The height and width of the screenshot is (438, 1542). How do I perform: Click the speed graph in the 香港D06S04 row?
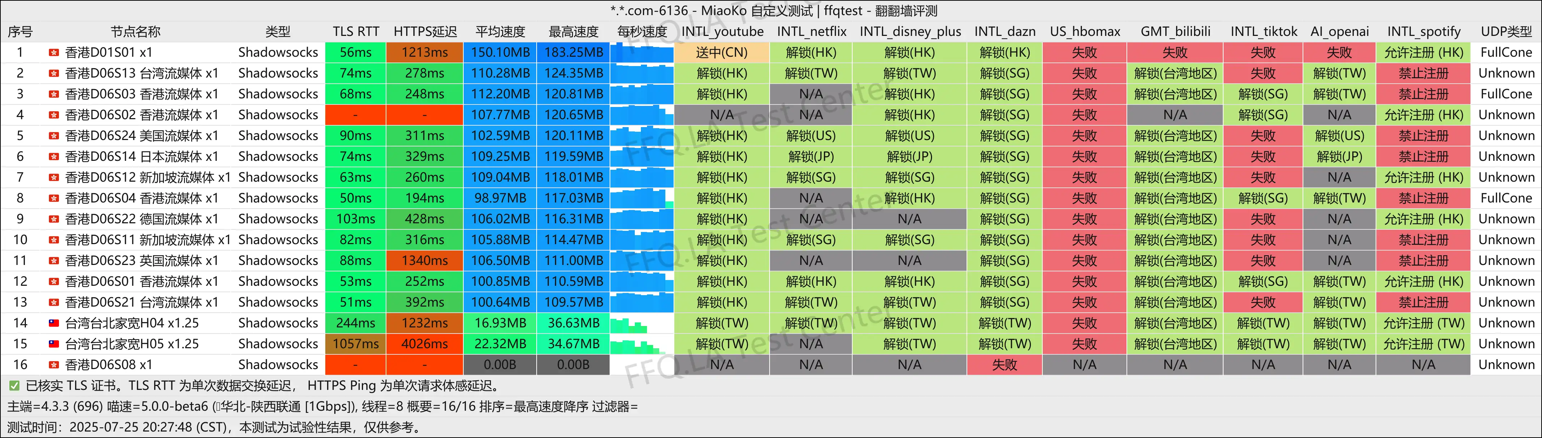[x=642, y=199]
